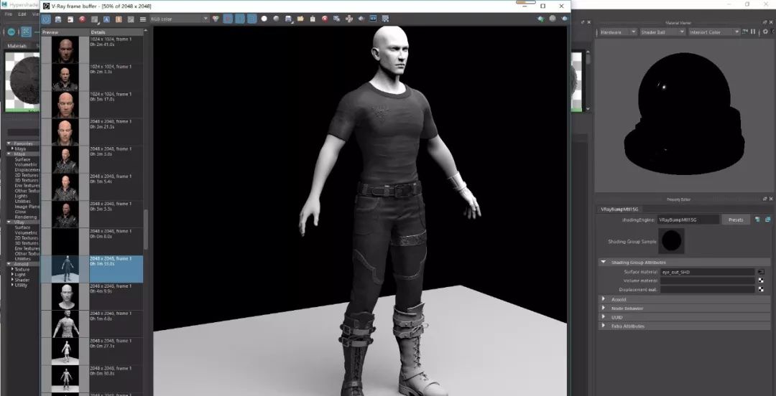Click the blue monitor icon in VFB toolbar
This screenshot has width=776, height=396.
click(373, 19)
